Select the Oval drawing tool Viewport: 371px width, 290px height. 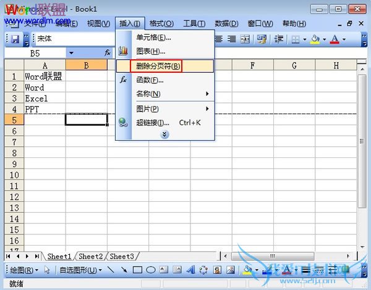[x=150, y=270]
